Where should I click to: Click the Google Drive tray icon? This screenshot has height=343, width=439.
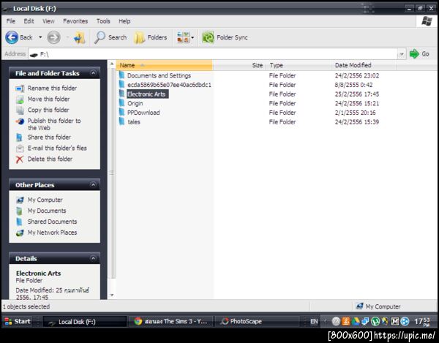[356, 321]
